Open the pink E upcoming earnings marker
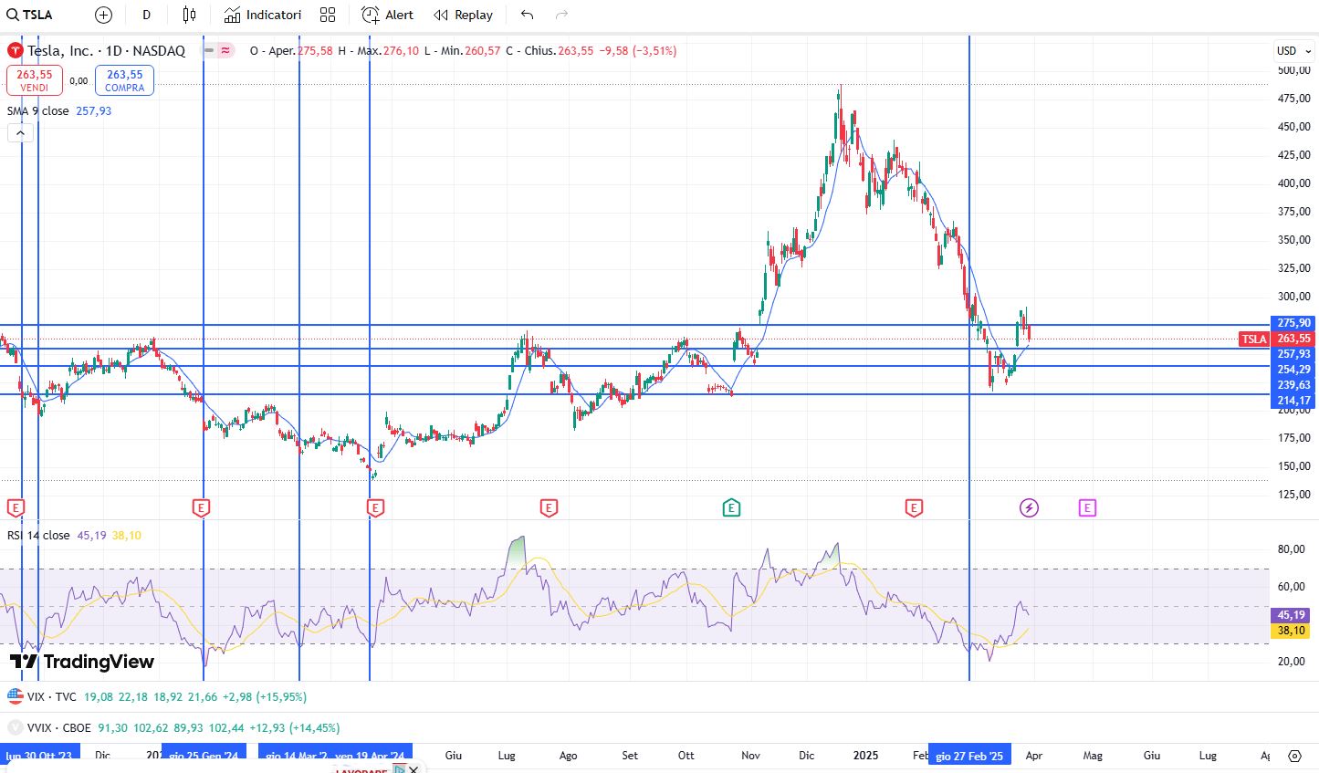Viewport: 1319px width, 773px height. coord(1087,507)
